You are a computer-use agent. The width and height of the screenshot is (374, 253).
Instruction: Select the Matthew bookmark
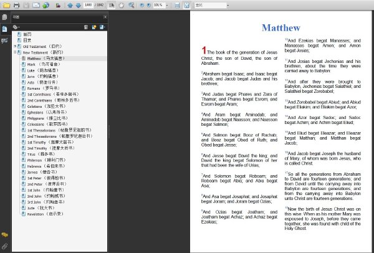pos(46,59)
